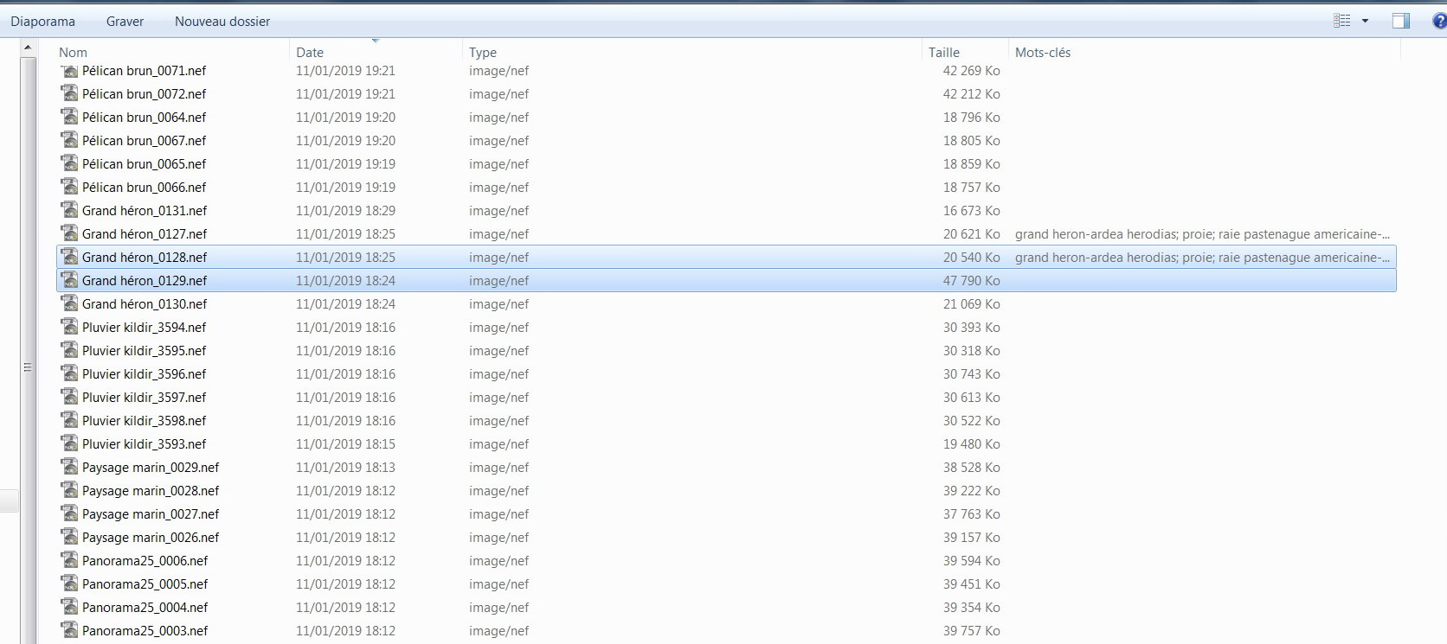Click file icon of Panorama25_0003.nef
Image resolution: width=1447 pixels, height=644 pixels.
coord(69,630)
